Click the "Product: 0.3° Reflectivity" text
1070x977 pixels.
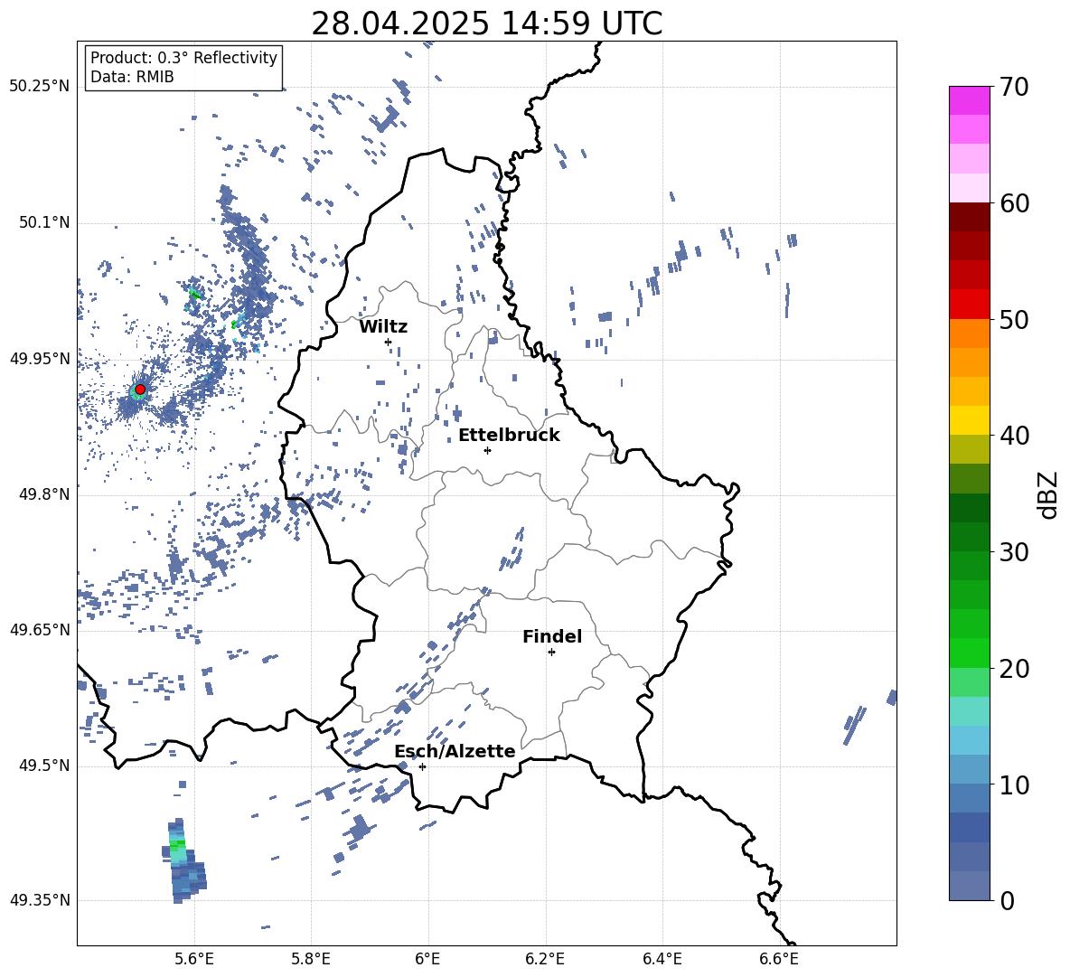click(183, 57)
